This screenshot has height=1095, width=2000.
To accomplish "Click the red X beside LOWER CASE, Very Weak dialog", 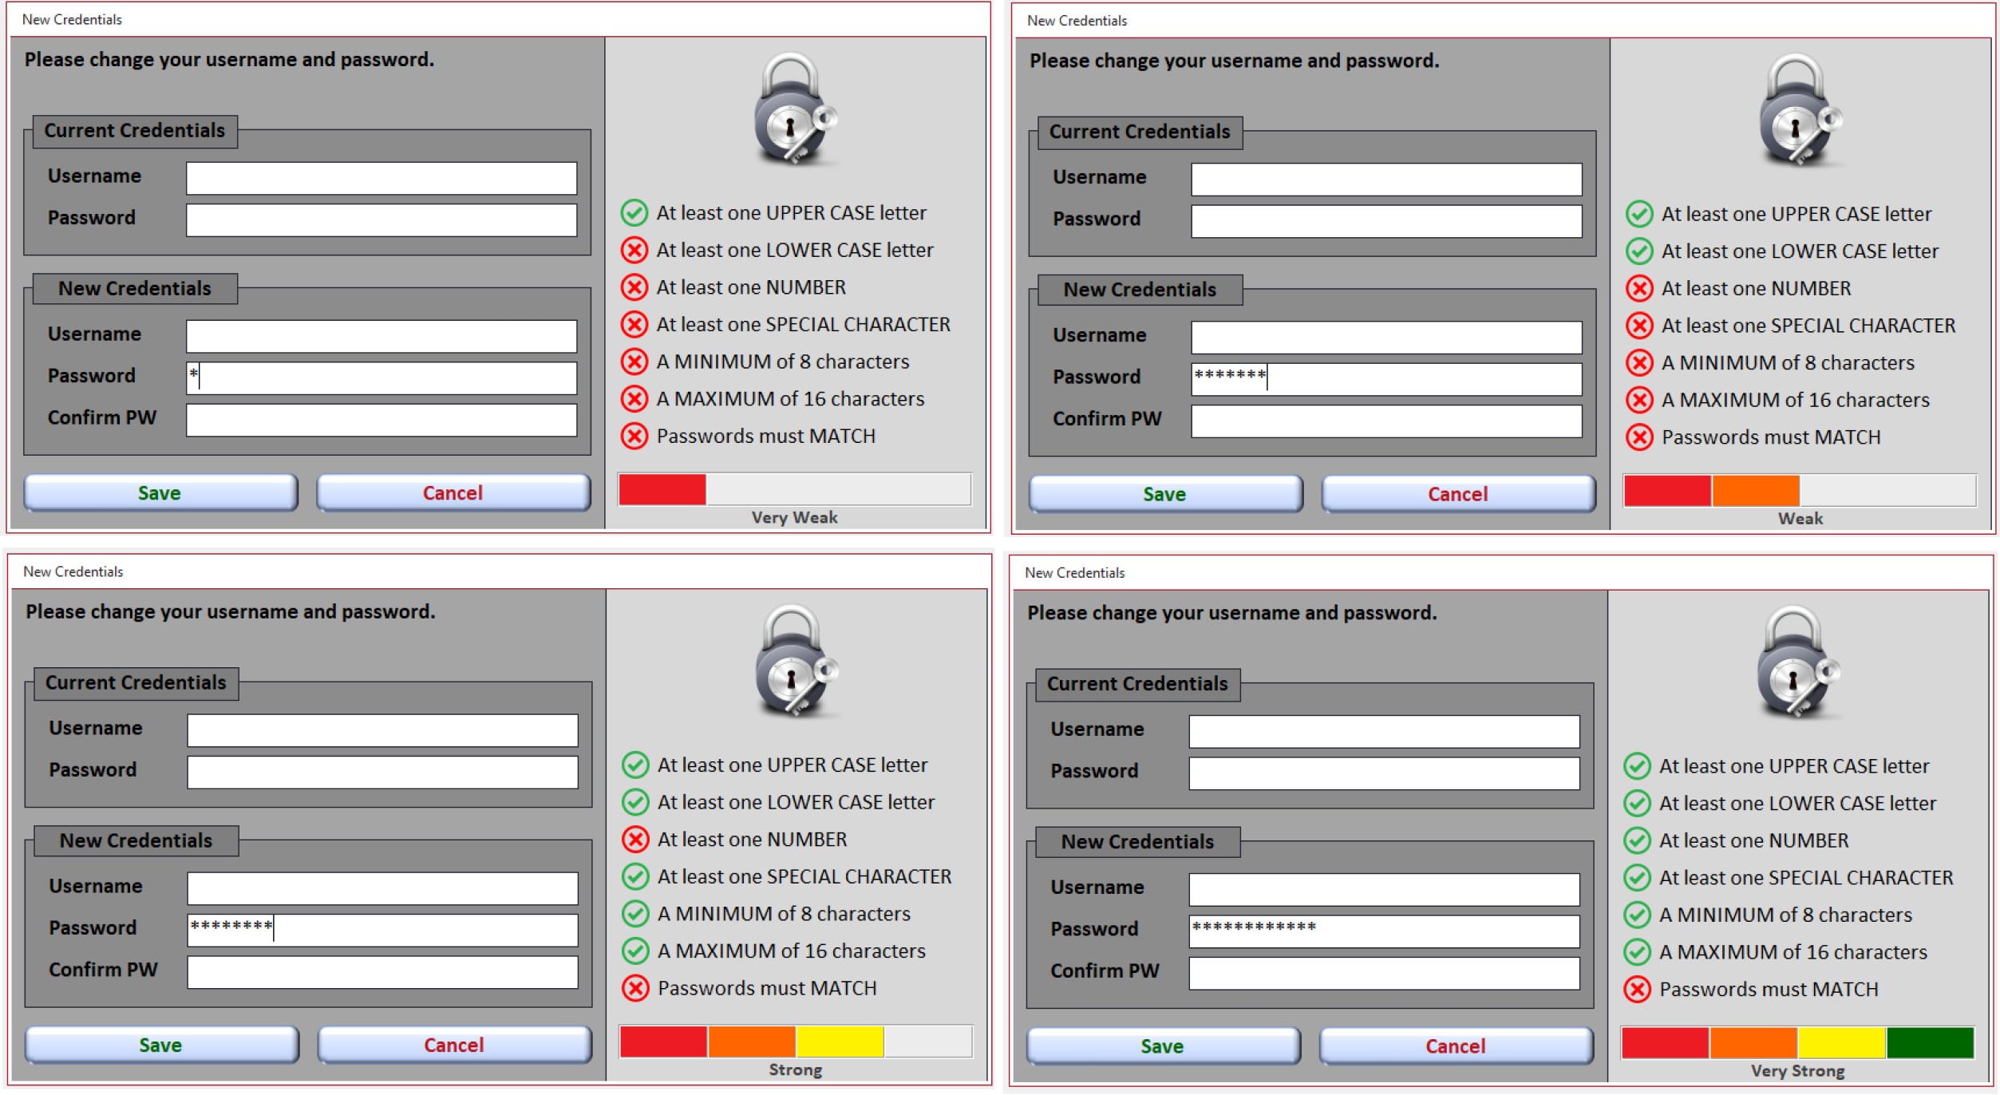I will tap(634, 251).
